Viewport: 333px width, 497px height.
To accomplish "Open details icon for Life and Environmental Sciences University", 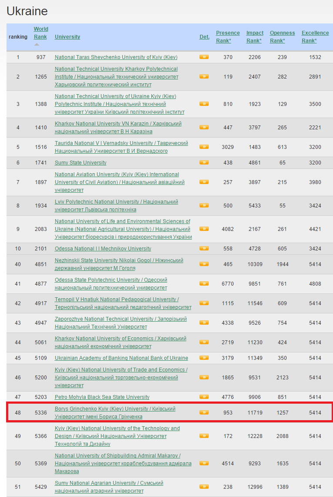I will pos(204,229).
